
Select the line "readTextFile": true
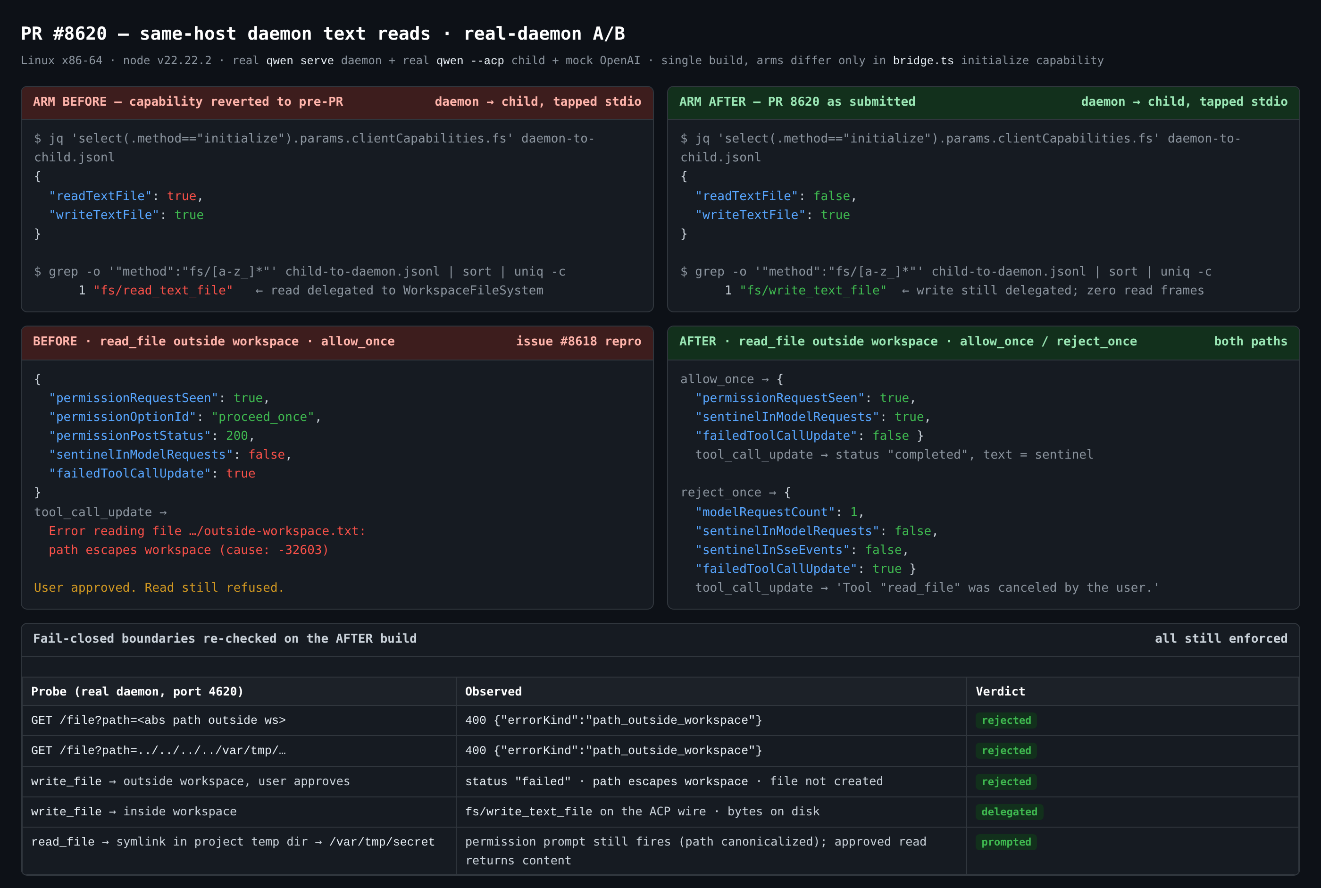(x=125, y=196)
